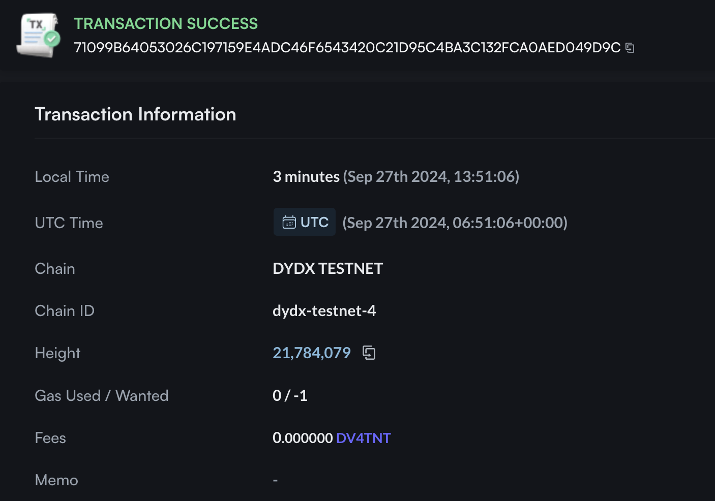Click the DYDX TESTNET chain name
Screen dimensions: 715x501
point(328,268)
